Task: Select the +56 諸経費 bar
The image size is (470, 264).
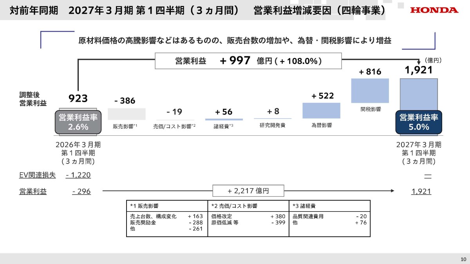Action: (x=224, y=119)
